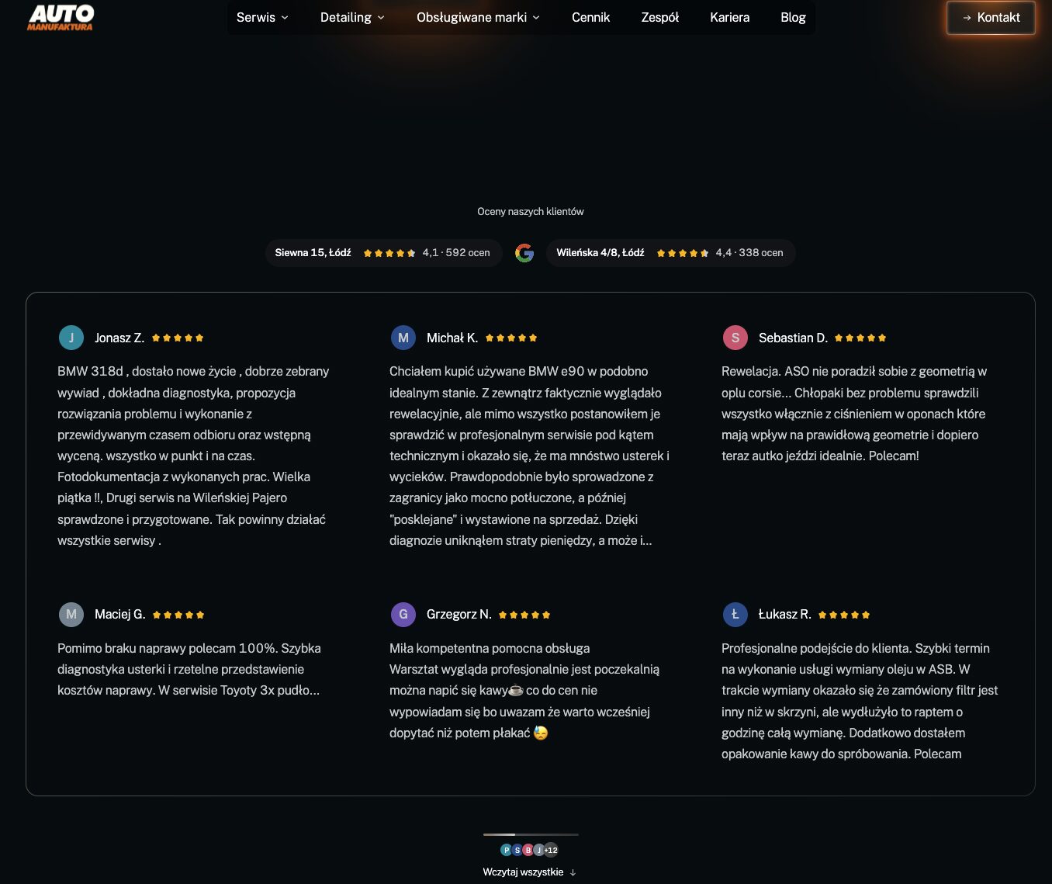
Task: Click Maciej G. grey avatar
Action: 71,615
